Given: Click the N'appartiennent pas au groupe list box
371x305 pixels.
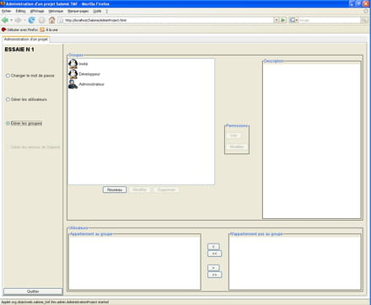Looking at the screenshot, I should [x=295, y=263].
